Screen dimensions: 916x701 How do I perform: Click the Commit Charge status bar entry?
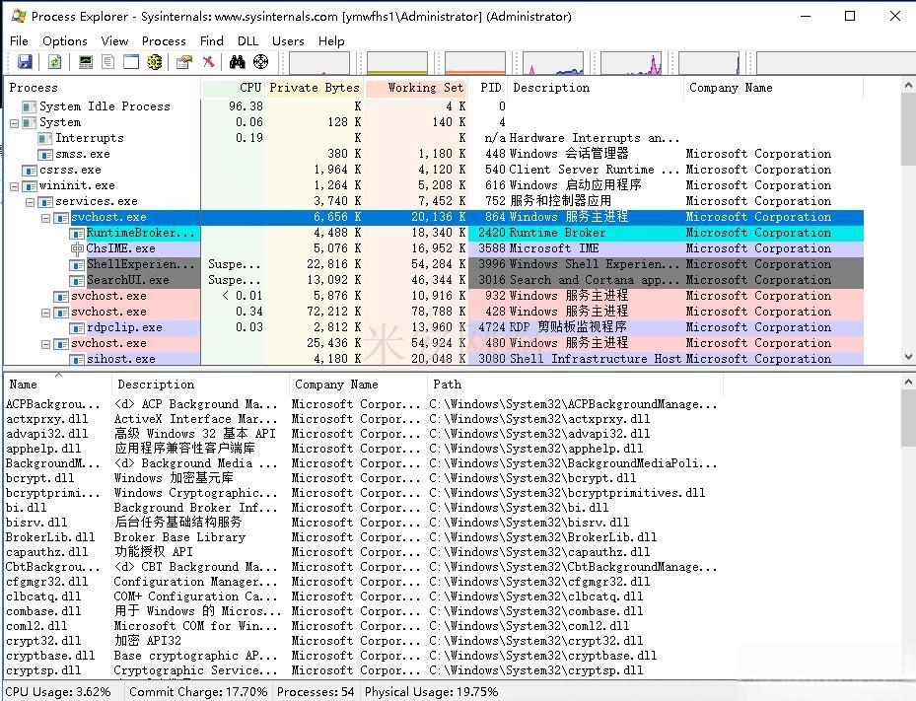(198, 692)
